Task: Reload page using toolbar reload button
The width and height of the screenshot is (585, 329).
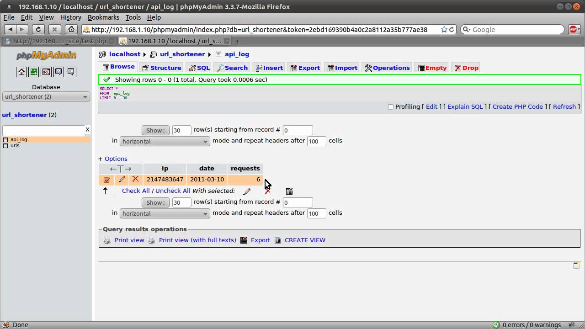Action: (x=38, y=29)
